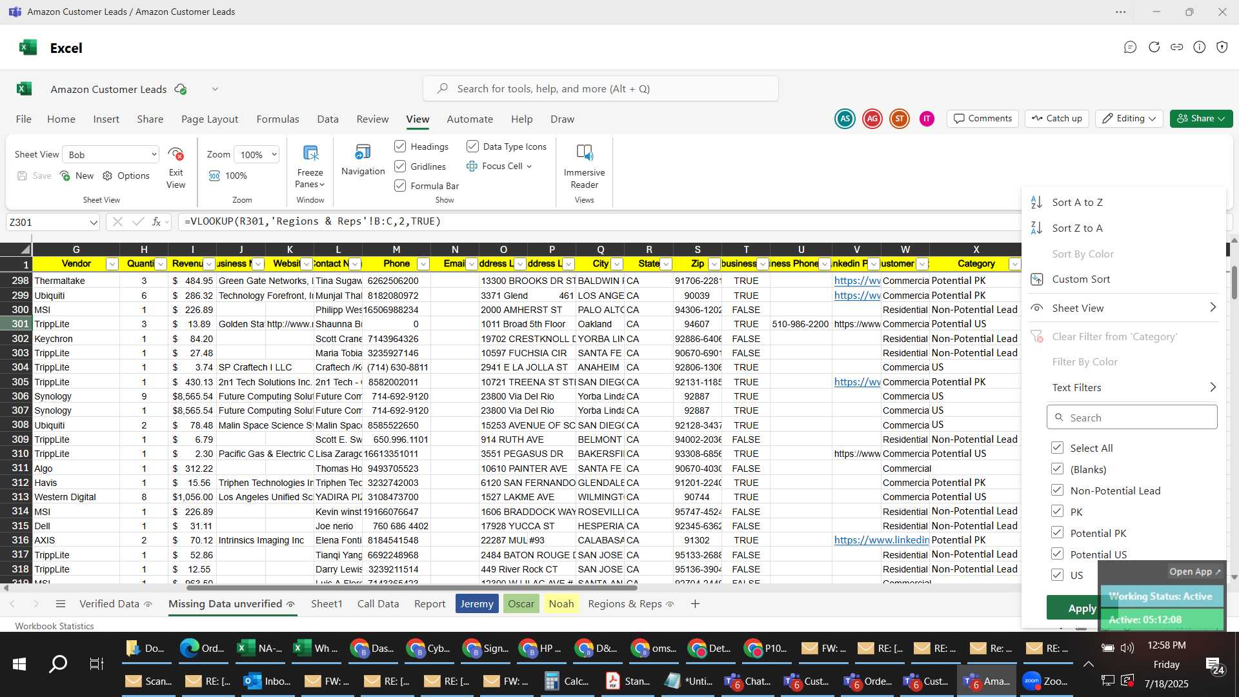The height and width of the screenshot is (697, 1239).
Task: Create New sheet view icon
Action: click(x=65, y=176)
